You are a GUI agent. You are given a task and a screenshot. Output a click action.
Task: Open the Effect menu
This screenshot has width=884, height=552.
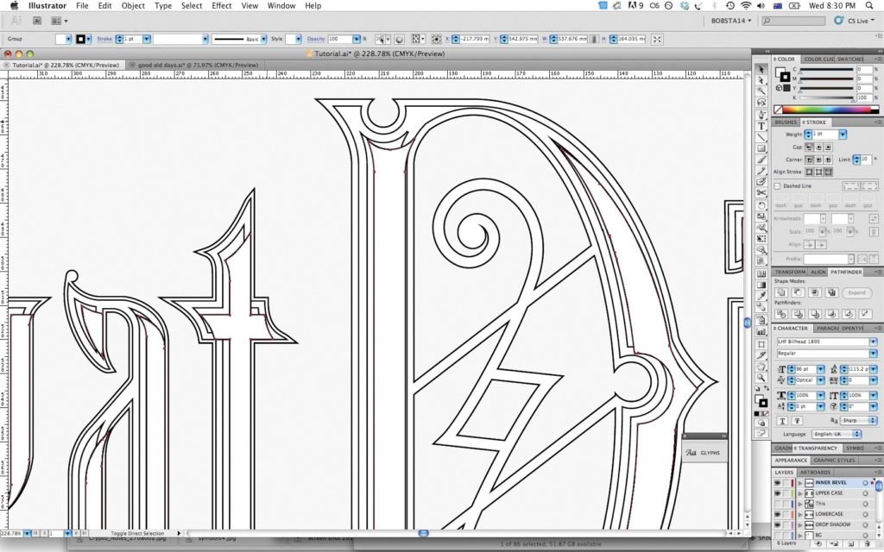pos(222,5)
